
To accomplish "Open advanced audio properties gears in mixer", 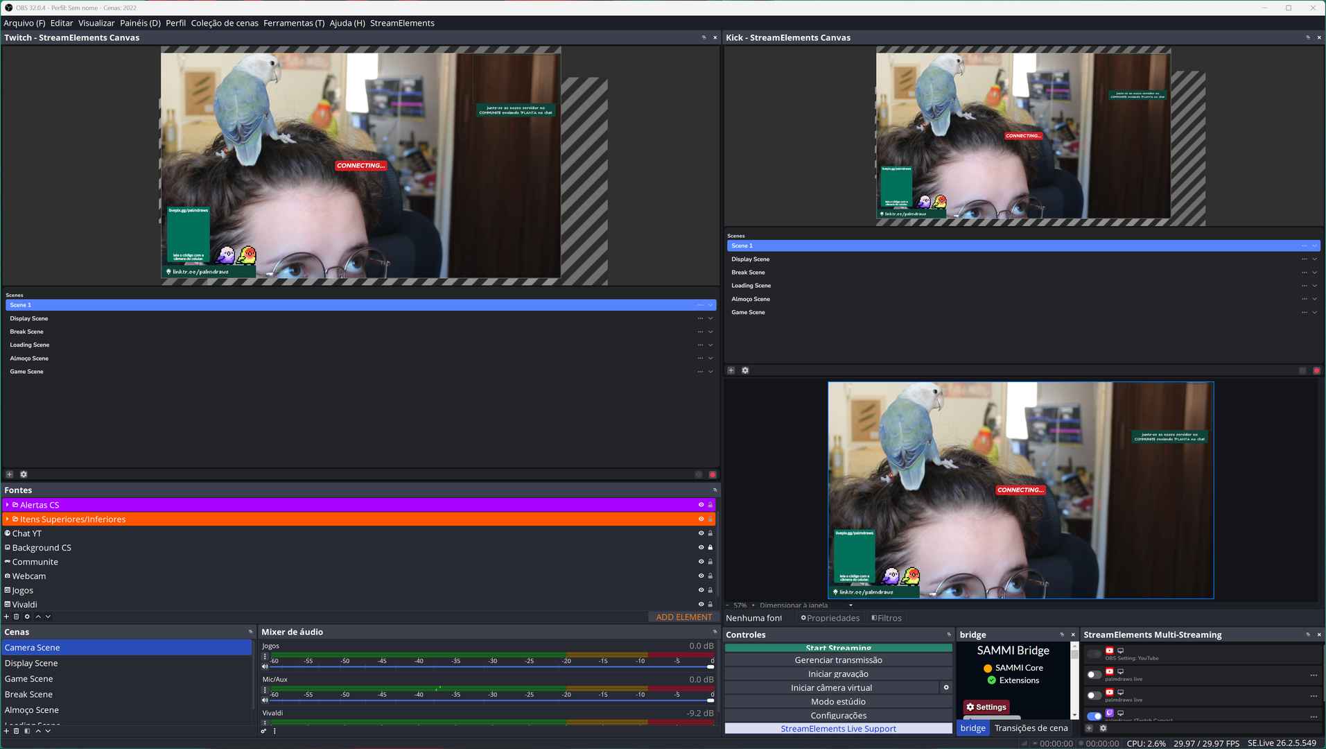I will pyautogui.click(x=263, y=731).
